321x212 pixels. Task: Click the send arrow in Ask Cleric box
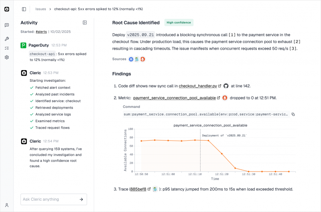81,199
